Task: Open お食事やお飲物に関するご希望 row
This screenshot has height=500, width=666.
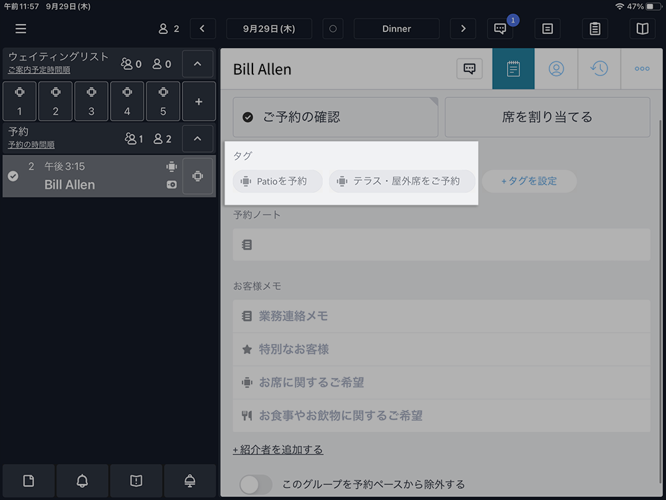Action: coord(442,416)
